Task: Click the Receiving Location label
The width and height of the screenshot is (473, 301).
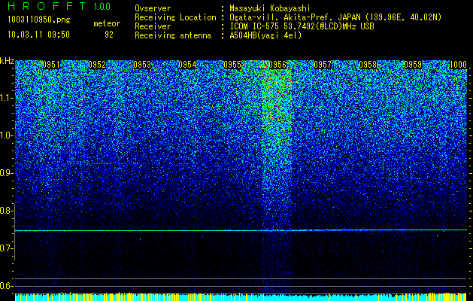Action: coord(175,17)
